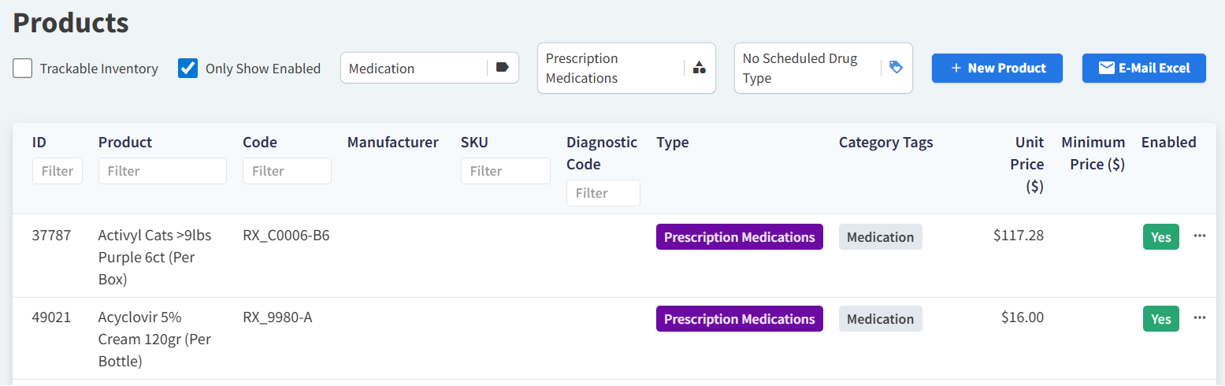
Task: Toggle the Yes enabled badge for Activyl Cats
Action: (1160, 237)
